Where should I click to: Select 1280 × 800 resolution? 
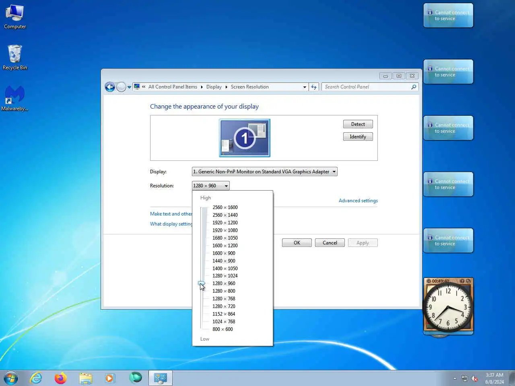(224, 291)
